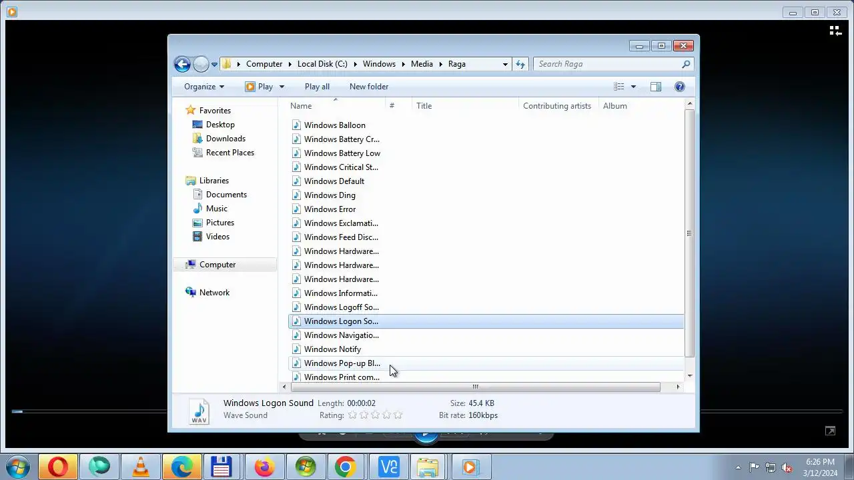Click the Windows Pop-up Bl... file icon
Viewport: 854px width, 480px height.
pyautogui.click(x=297, y=363)
